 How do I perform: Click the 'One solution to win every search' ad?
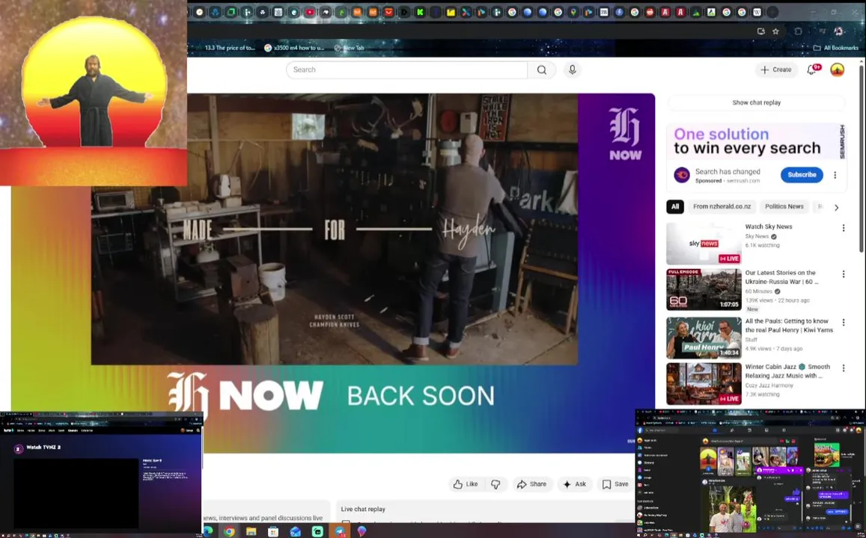coord(755,142)
